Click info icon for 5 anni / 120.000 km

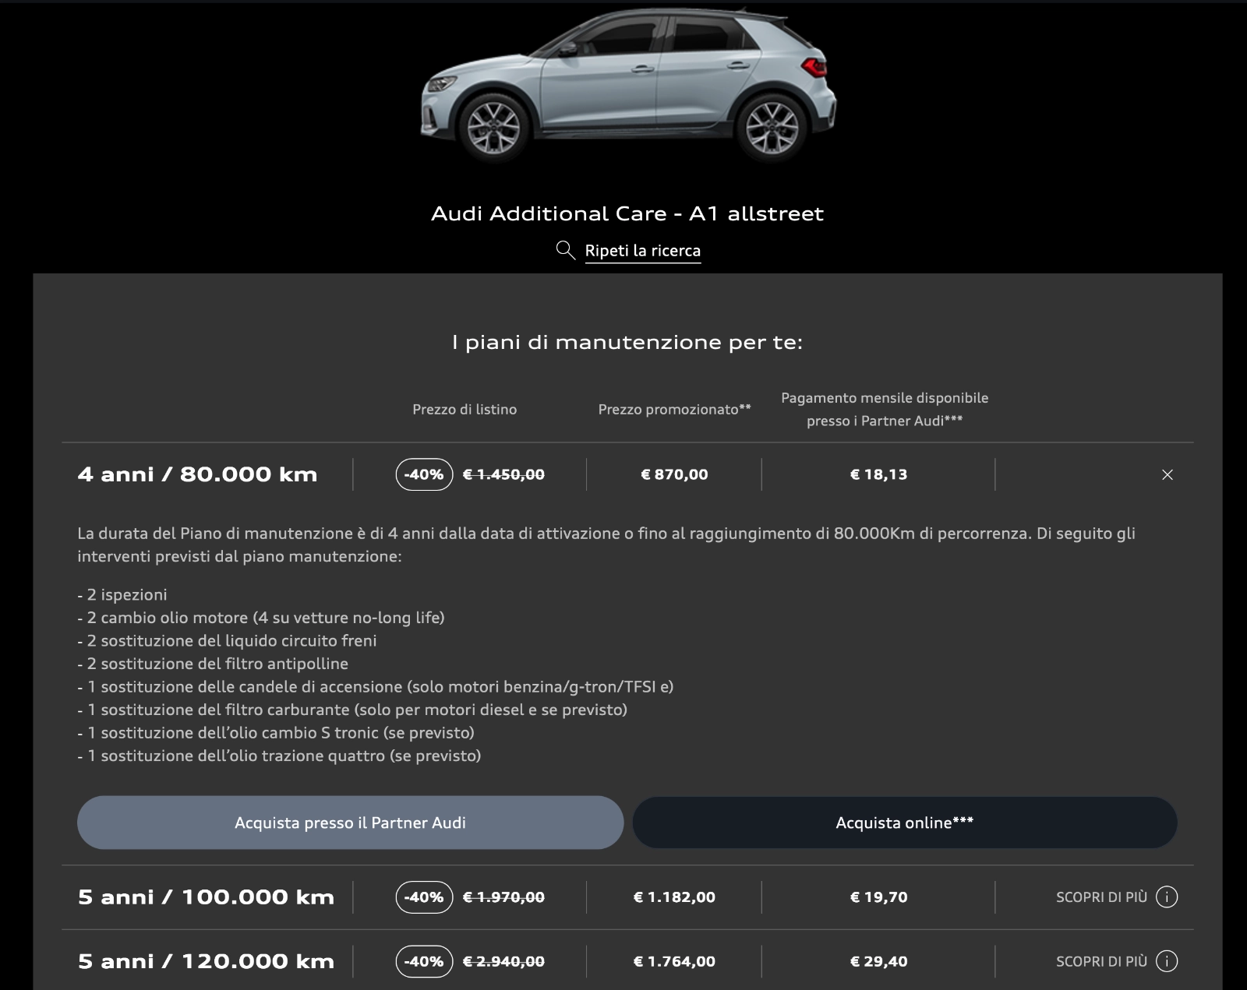point(1167,961)
